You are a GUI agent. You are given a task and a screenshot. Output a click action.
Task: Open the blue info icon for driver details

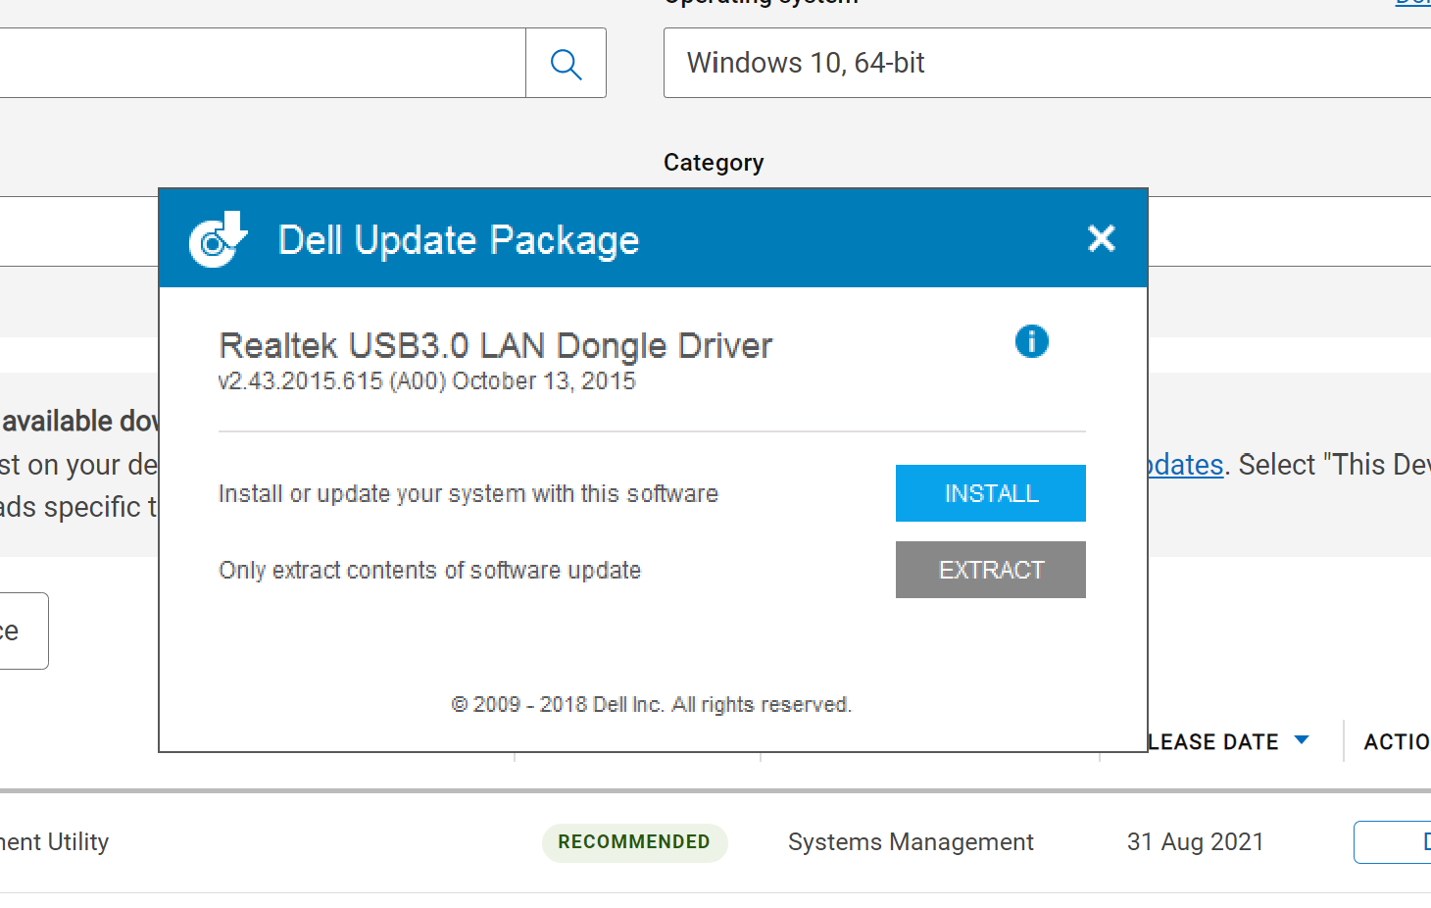[1031, 341]
